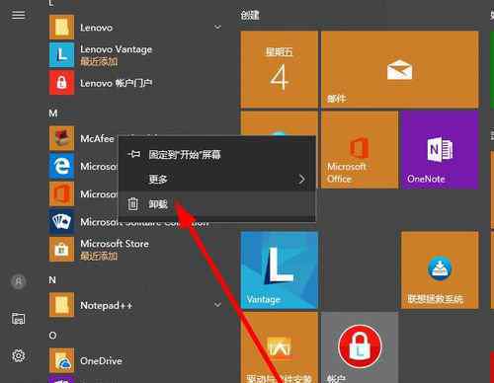Image resolution: width=494 pixels, height=383 pixels.
Task: Open Settings gear in left rail
Action: [x=19, y=355]
